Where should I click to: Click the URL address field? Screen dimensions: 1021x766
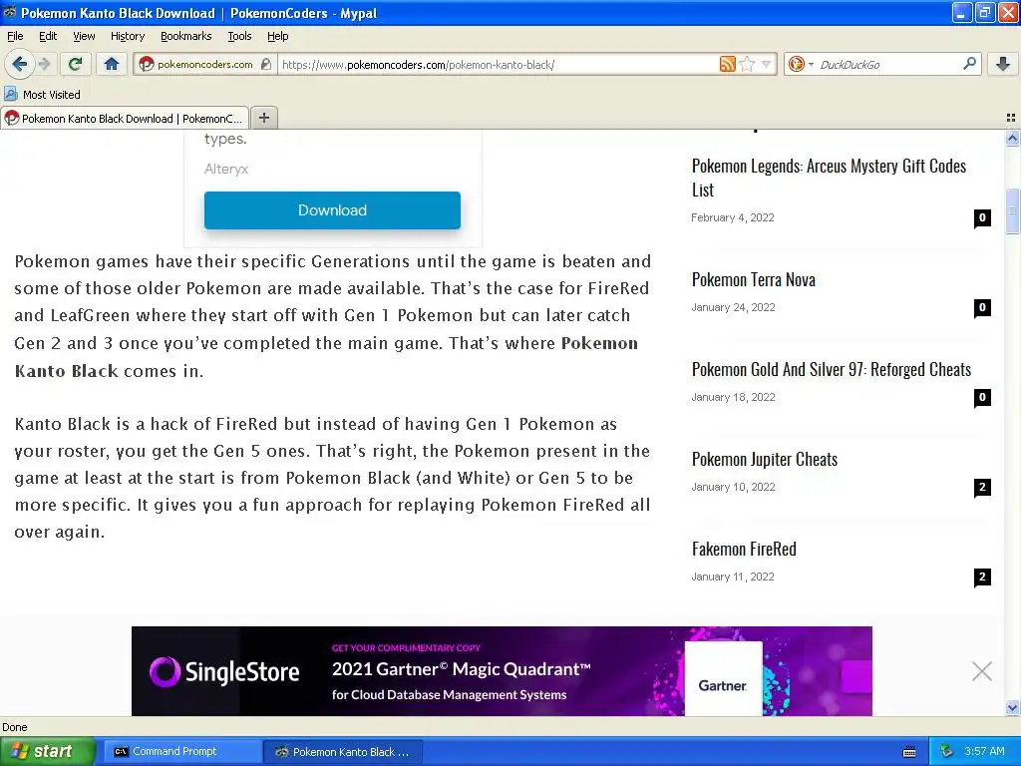pos(499,64)
